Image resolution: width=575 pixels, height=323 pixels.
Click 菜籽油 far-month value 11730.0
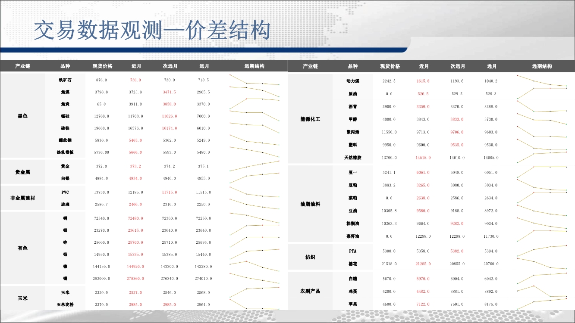point(491,236)
